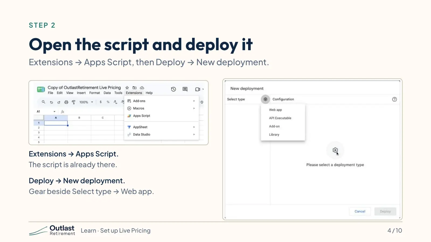Click the video meeting camera icon
This screenshot has width=431, height=242.
click(197, 89)
